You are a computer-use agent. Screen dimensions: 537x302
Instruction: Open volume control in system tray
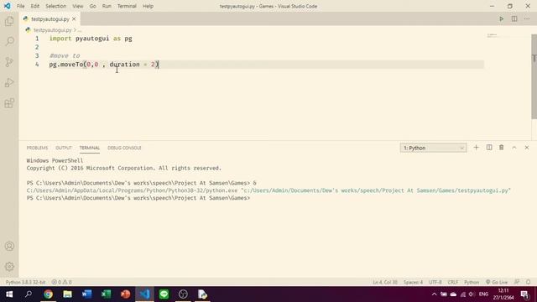click(472, 294)
